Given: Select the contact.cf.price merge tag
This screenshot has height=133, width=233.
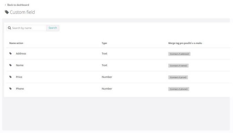Looking at the screenshot, I should point(178,77).
